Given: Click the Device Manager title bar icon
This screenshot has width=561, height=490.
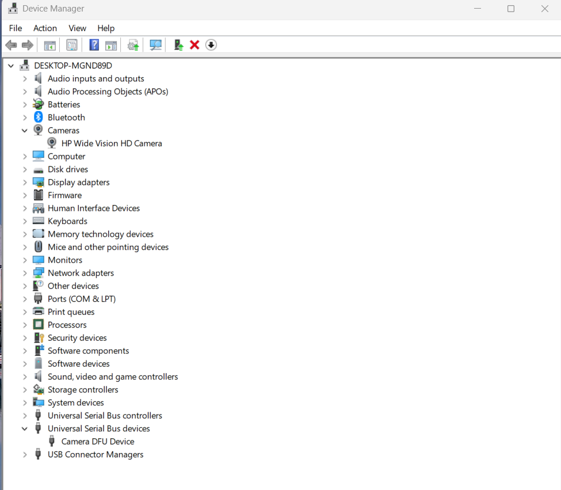Looking at the screenshot, I should coord(13,9).
